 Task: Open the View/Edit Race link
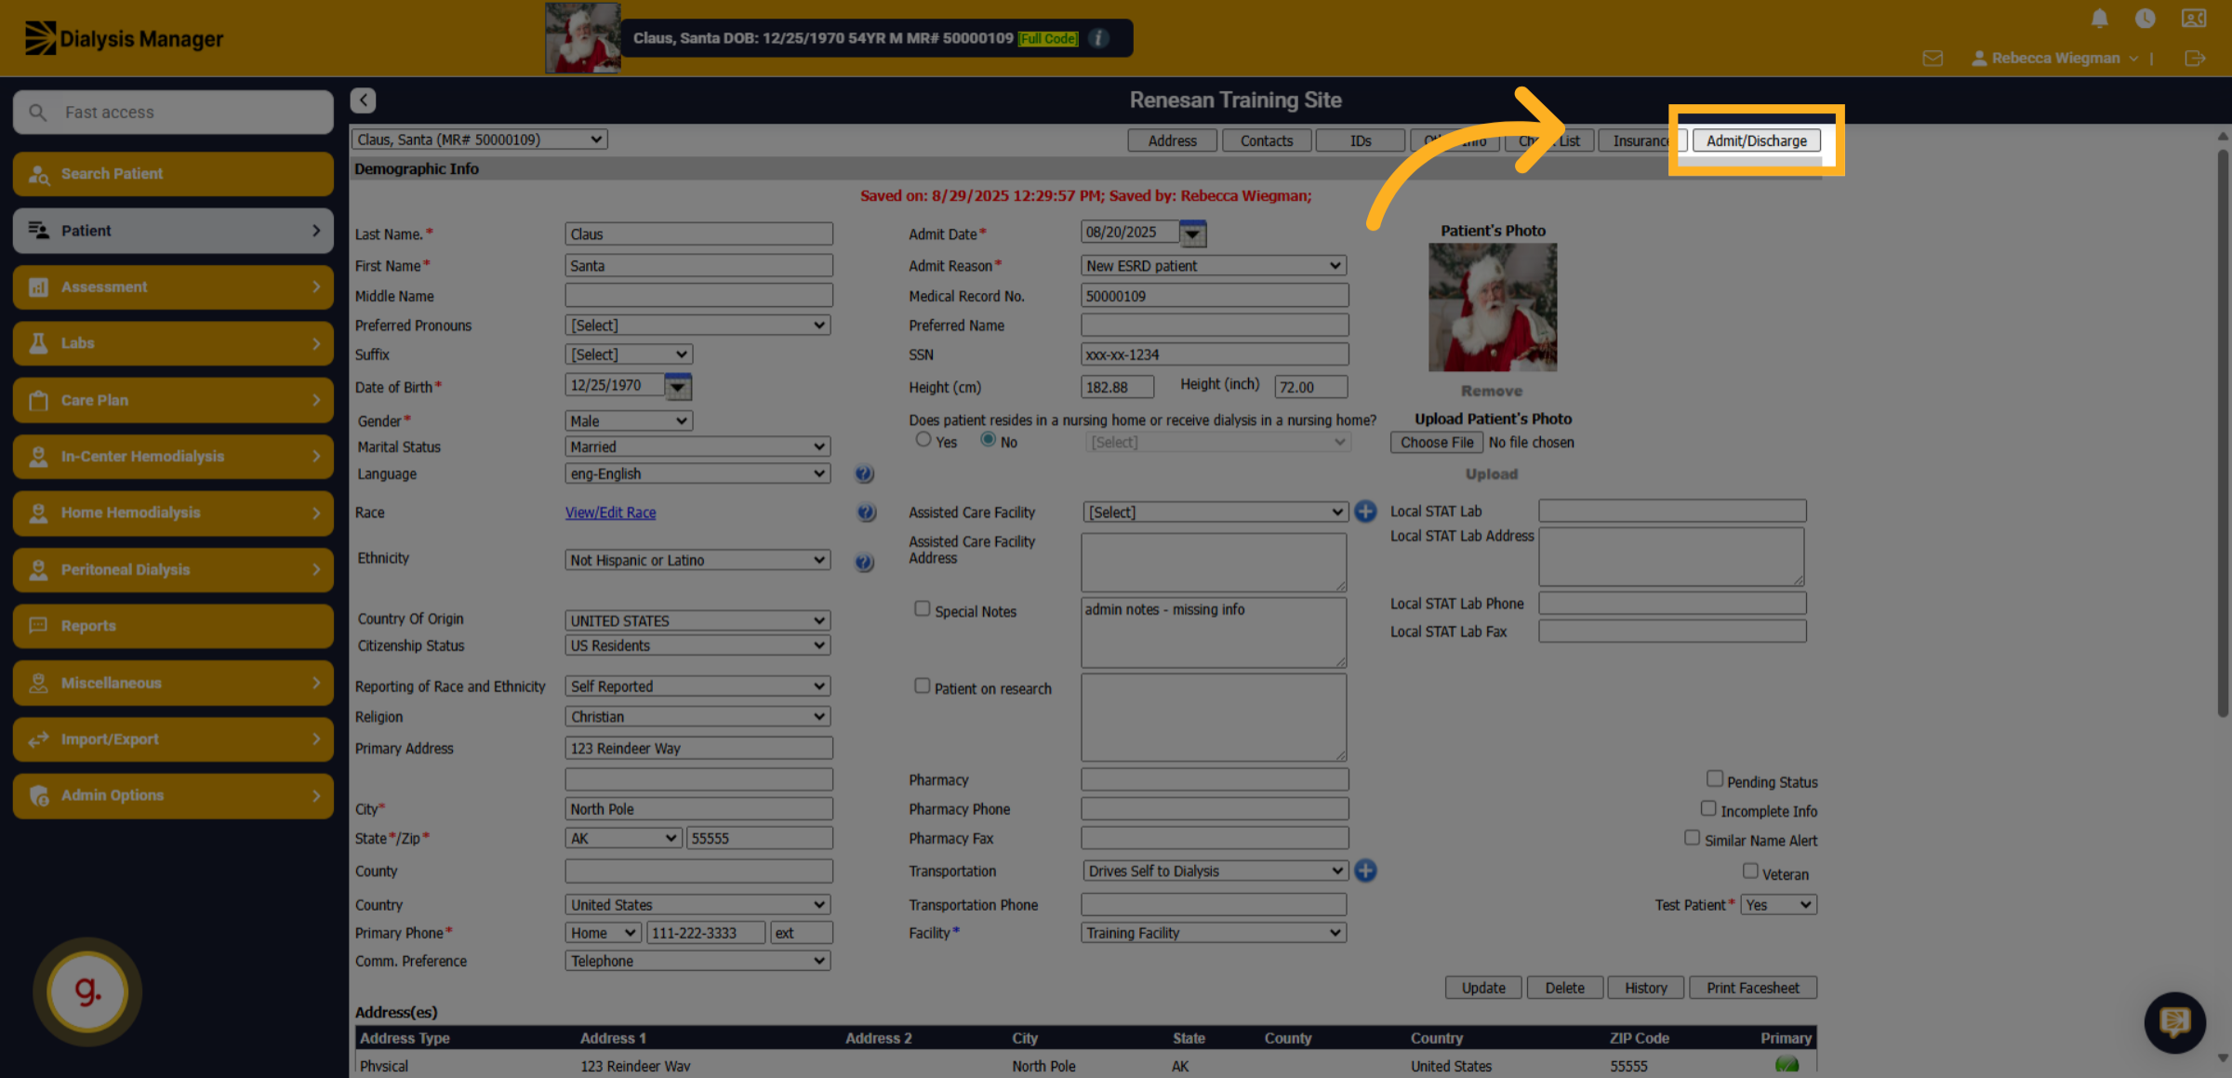click(x=611, y=512)
